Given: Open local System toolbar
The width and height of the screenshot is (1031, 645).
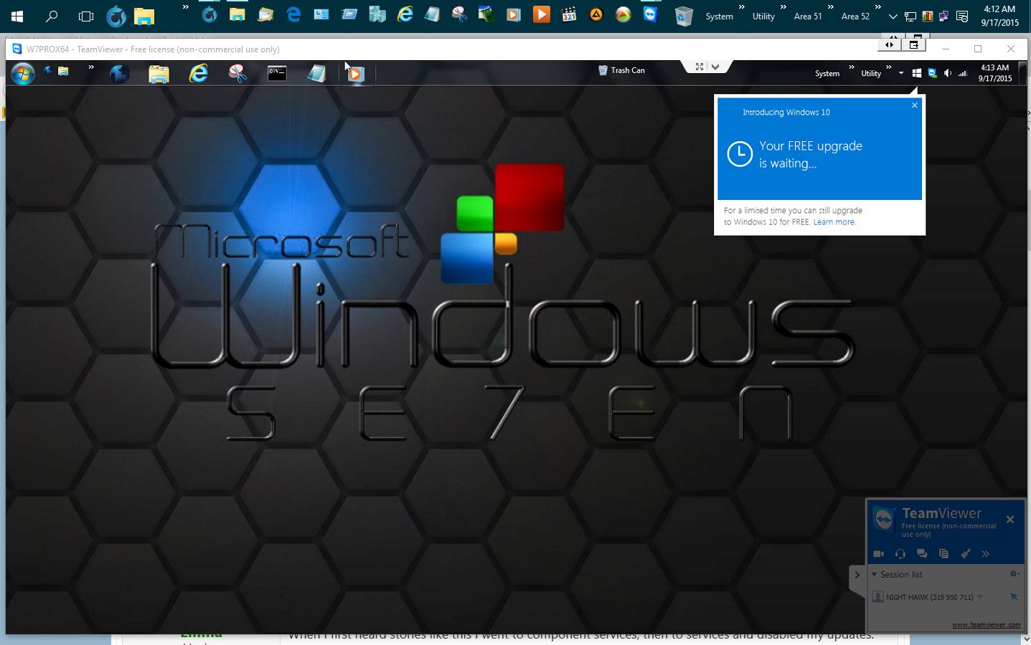Looking at the screenshot, I should coord(719,16).
